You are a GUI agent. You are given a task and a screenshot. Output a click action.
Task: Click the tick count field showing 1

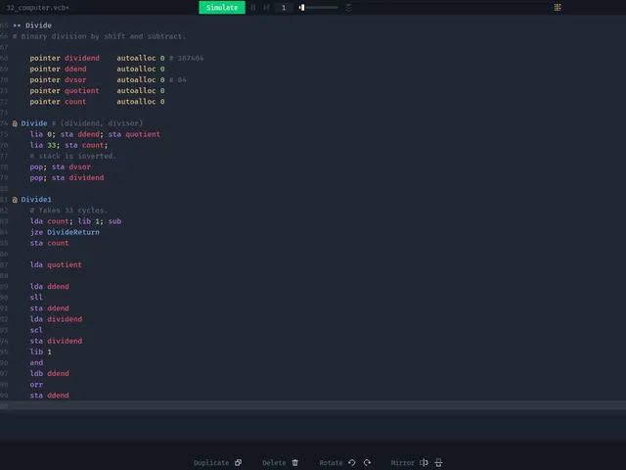pyautogui.click(x=284, y=7)
